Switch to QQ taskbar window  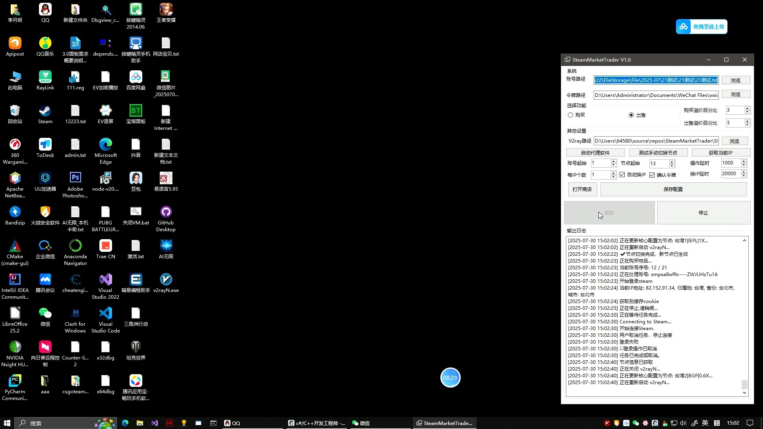click(x=253, y=423)
